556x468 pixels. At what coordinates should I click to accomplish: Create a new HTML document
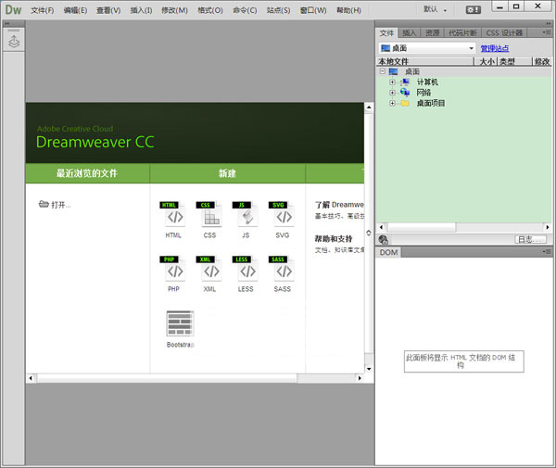tap(173, 215)
